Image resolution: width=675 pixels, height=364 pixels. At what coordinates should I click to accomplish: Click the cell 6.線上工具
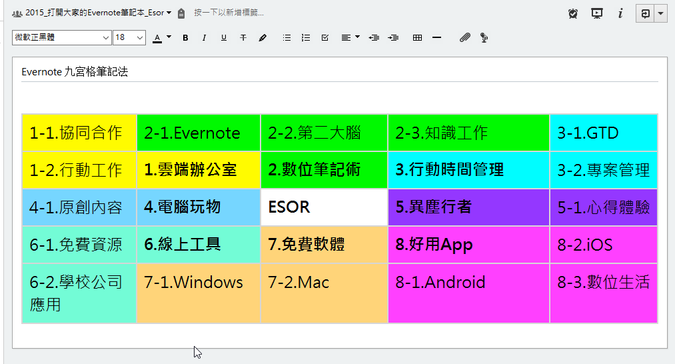199,245
